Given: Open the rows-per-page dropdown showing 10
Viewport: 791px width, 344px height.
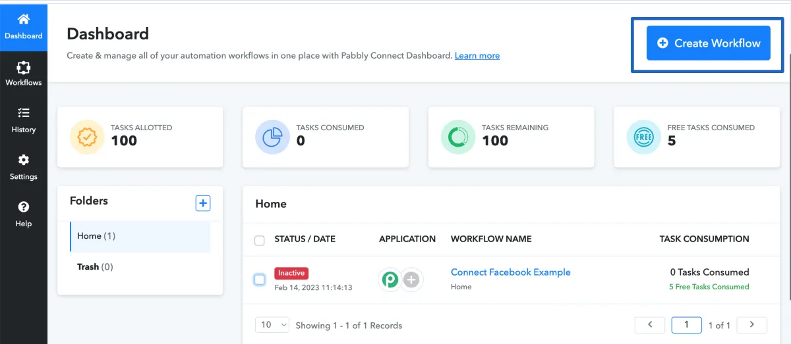Looking at the screenshot, I should coord(272,325).
